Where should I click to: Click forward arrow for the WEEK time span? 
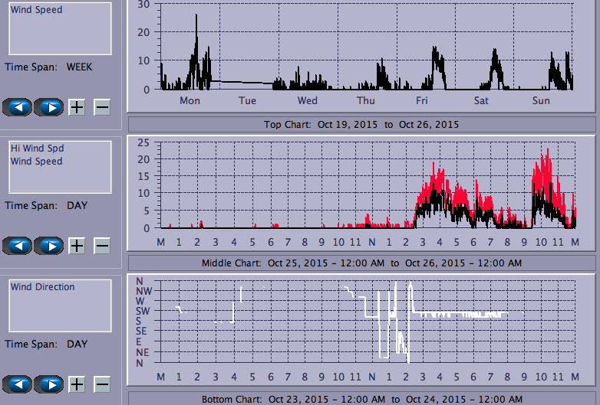49,107
